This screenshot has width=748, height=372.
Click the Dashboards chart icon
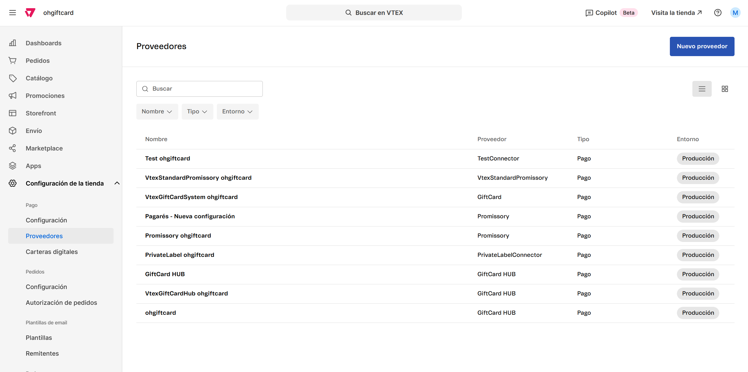click(13, 43)
